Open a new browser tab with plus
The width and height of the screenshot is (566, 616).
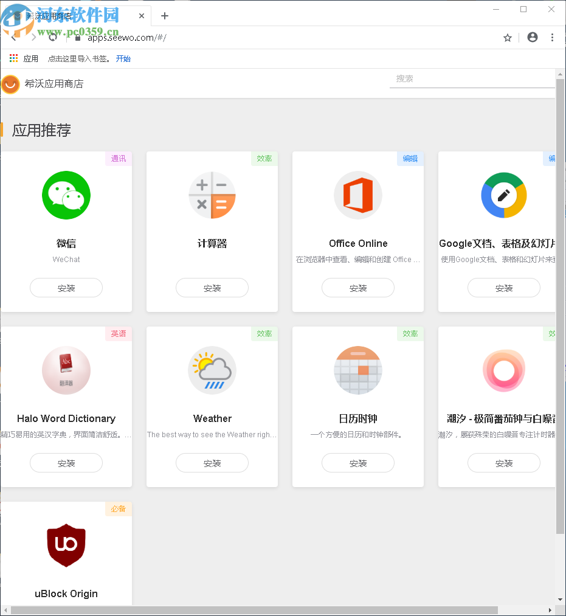165,16
